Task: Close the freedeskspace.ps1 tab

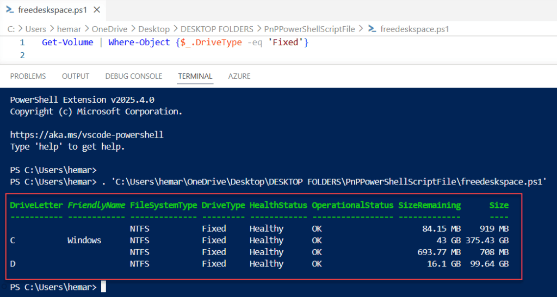Action: pyautogui.click(x=96, y=10)
